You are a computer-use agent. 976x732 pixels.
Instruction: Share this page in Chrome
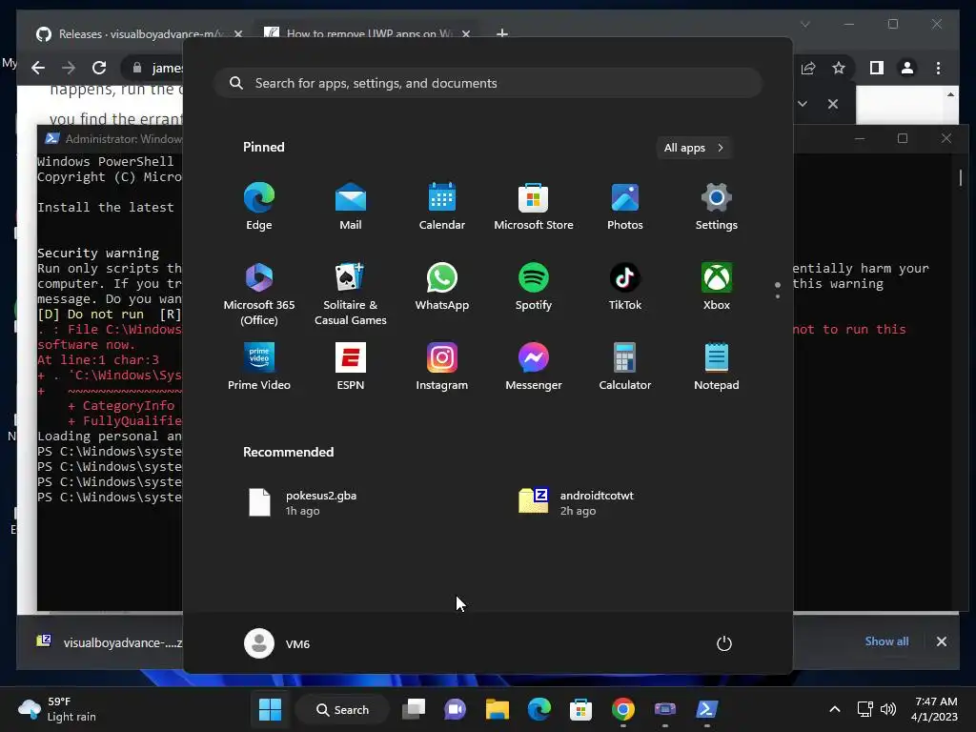point(808,68)
